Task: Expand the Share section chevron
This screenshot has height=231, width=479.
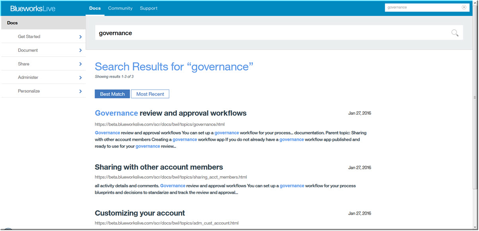Action: click(x=80, y=64)
